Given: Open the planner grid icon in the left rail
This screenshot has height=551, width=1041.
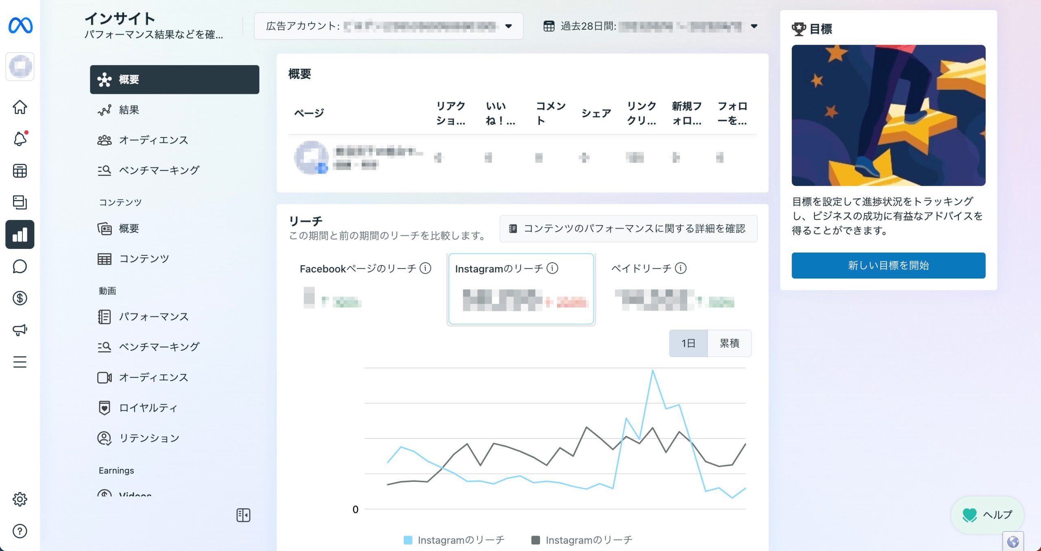Looking at the screenshot, I should click(x=20, y=171).
